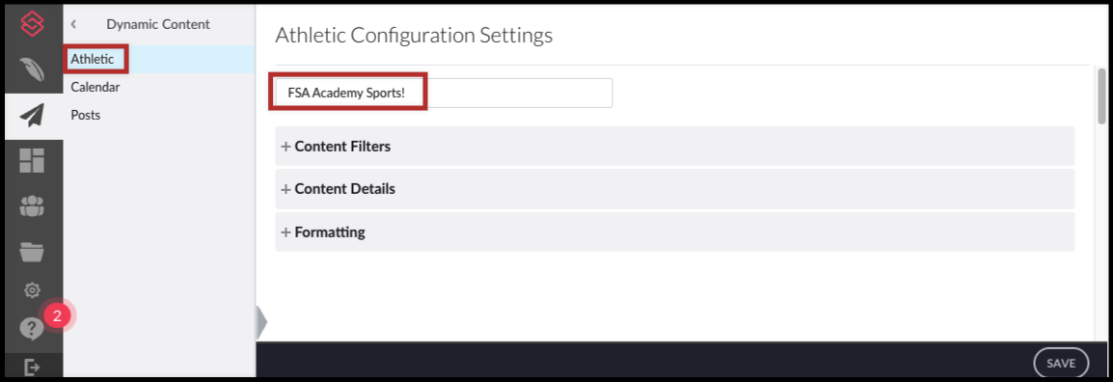The width and height of the screenshot is (1113, 382).
Task: Click the red notification badge showing 2
Action: click(58, 316)
